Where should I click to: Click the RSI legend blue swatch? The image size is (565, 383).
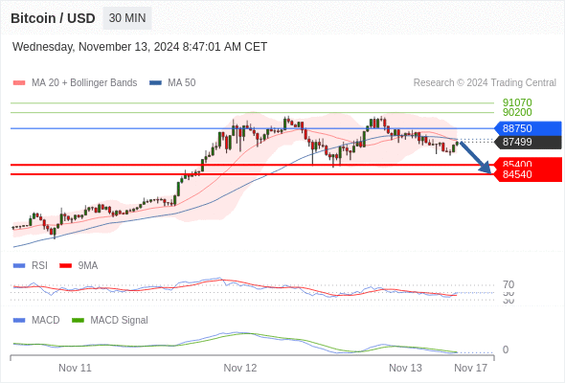tap(19, 265)
